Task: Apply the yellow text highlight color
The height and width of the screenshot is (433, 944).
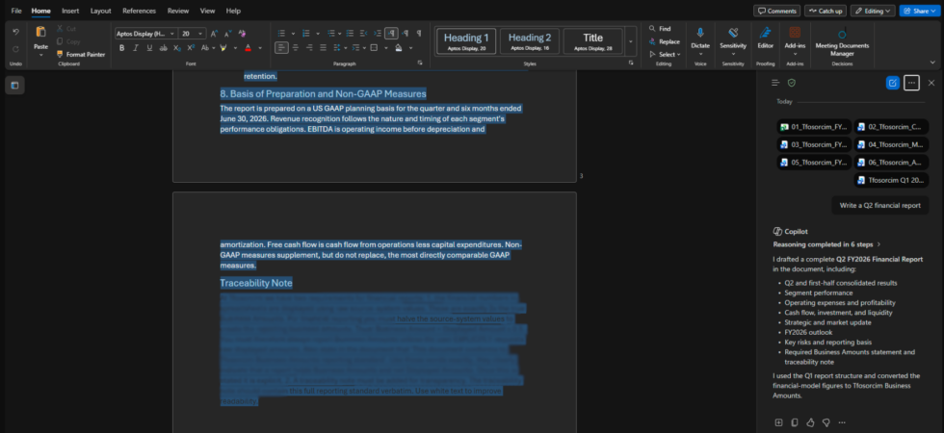Action: [x=223, y=48]
